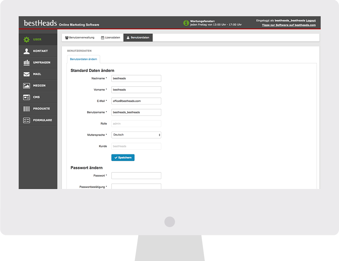Click the Standard Daten ändern heading
This screenshot has width=339, height=261.
(x=92, y=71)
